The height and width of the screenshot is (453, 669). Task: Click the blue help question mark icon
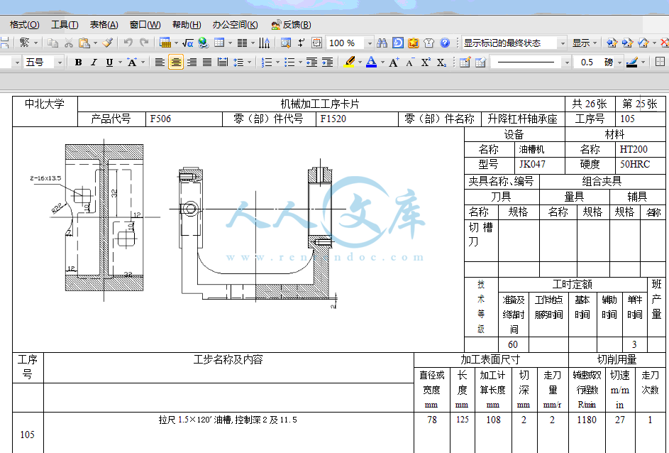coord(445,43)
